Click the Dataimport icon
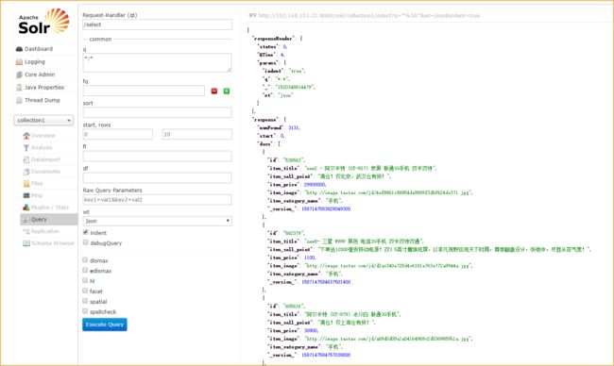Image resolution: width=614 pixels, height=366 pixels. [x=26, y=159]
